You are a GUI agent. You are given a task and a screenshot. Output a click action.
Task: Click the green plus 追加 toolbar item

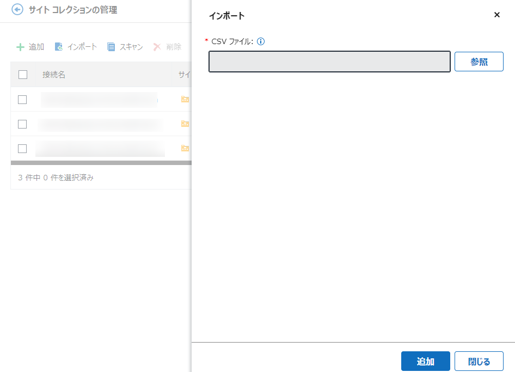pyautogui.click(x=30, y=47)
